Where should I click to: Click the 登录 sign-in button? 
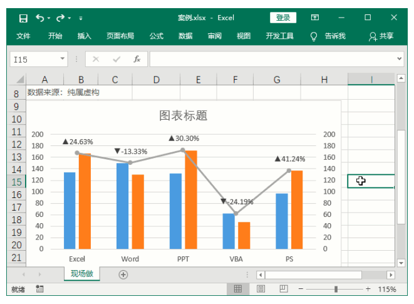[283, 18]
